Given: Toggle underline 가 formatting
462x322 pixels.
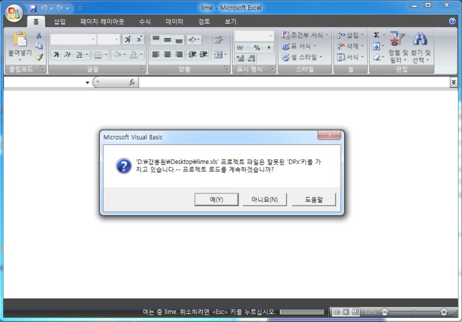Looking at the screenshot, I should [79, 54].
